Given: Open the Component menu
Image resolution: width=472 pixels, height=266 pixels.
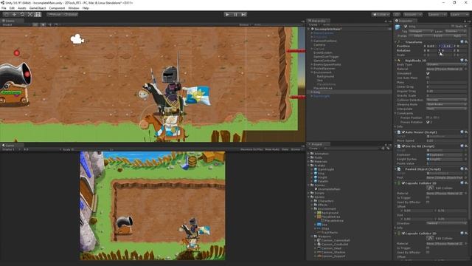Looking at the screenshot, I should 57,8.
